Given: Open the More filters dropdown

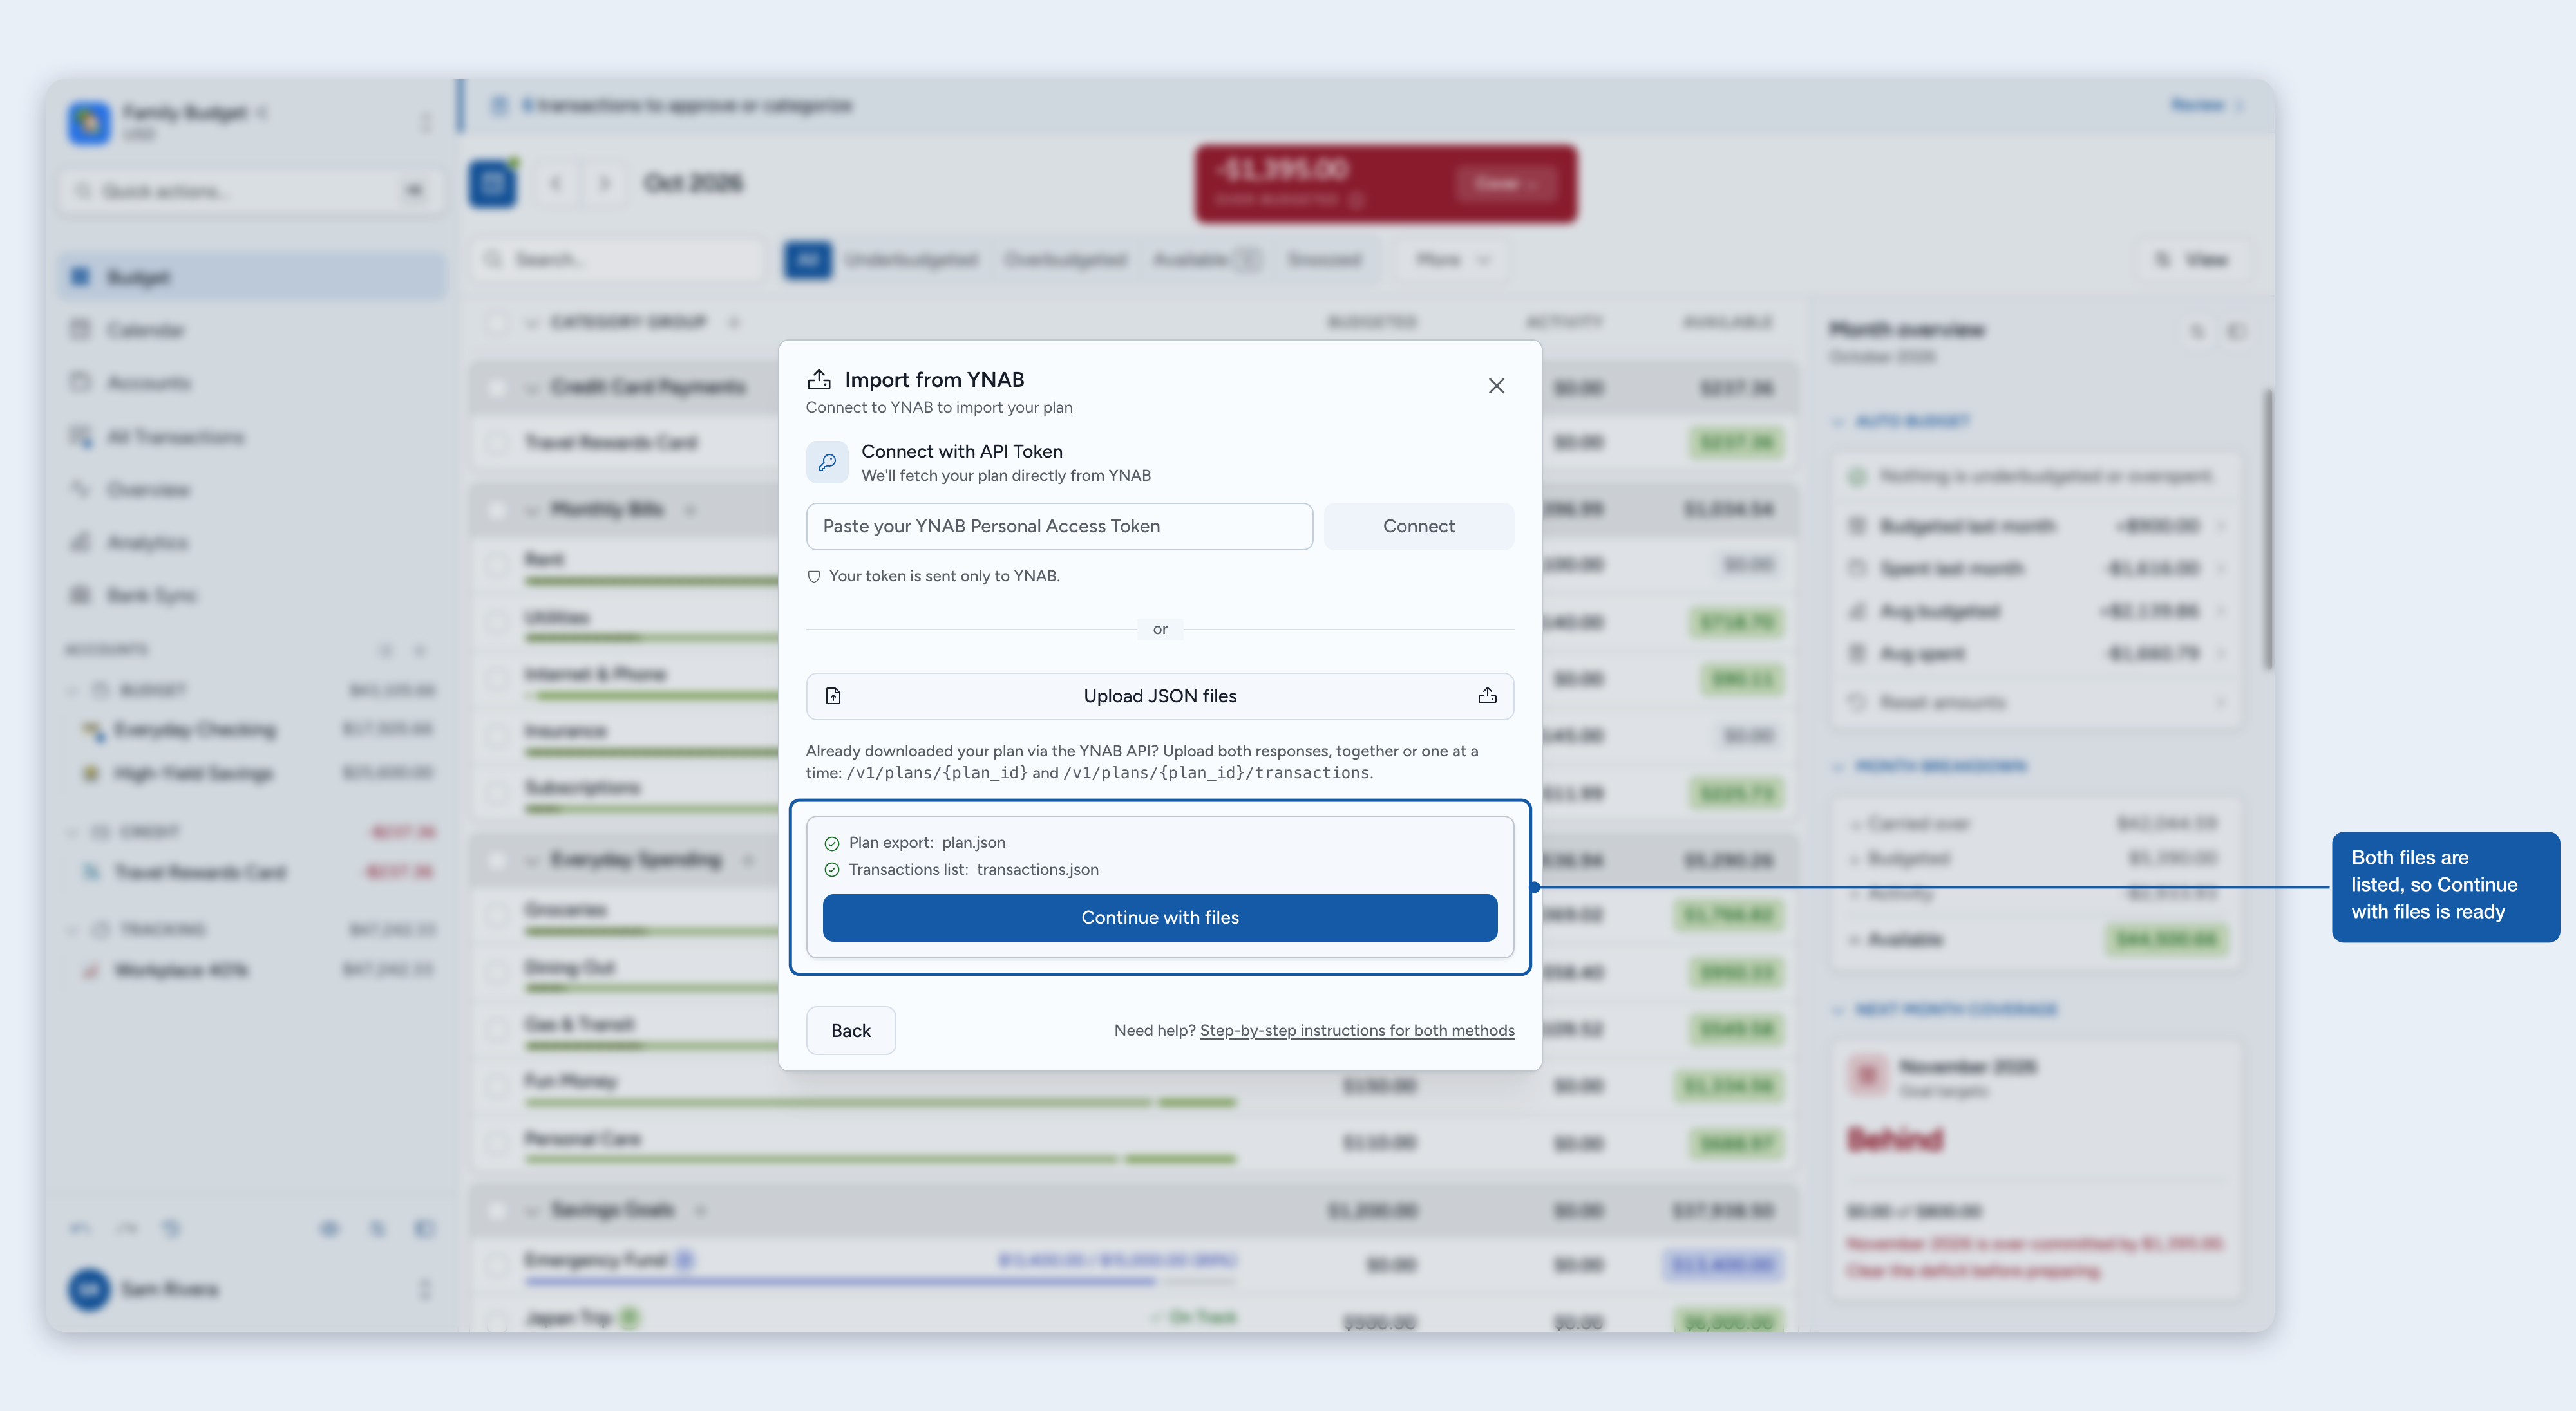Looking at the screenshot, I should [1452, 260].
